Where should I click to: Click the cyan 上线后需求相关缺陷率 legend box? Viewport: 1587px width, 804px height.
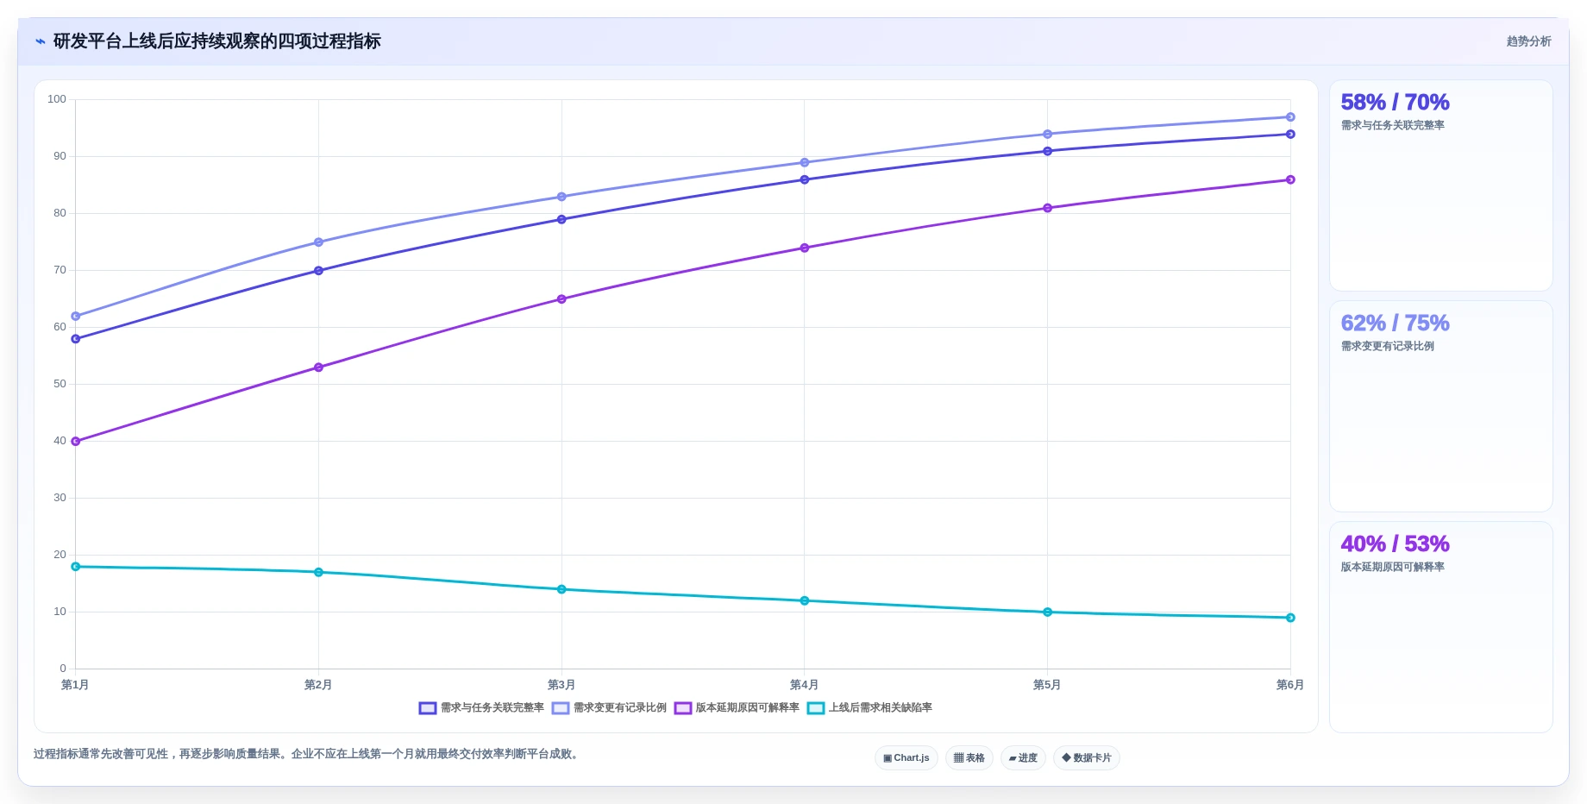pos(816,708)
